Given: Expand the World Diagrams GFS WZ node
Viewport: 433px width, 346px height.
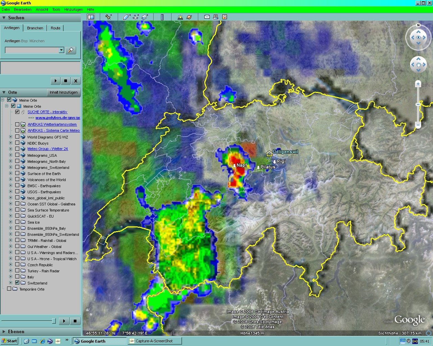Looking at the screenshot, I should (10, 137).
